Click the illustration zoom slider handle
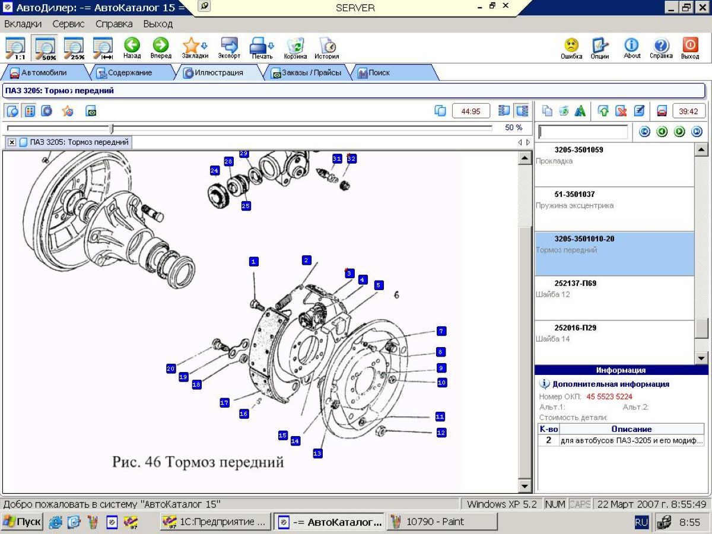This screenshot has width=712, height=534. coord(111,128)
